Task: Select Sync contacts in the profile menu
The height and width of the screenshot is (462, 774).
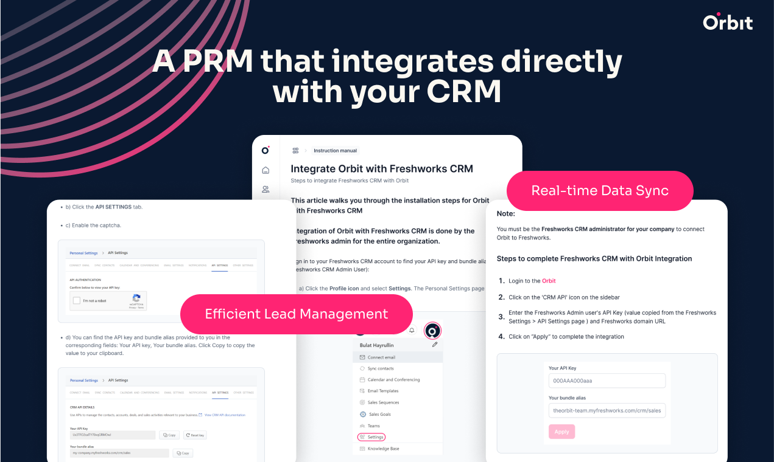Action: 398,368
